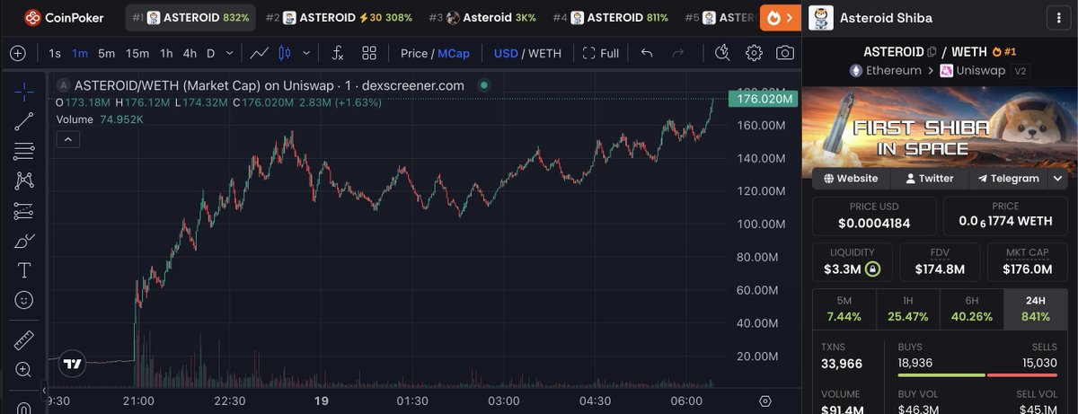The image size is (1078, 414).
Task: Select the 6H 40.26% stats tab
Action: pos(972,308)
